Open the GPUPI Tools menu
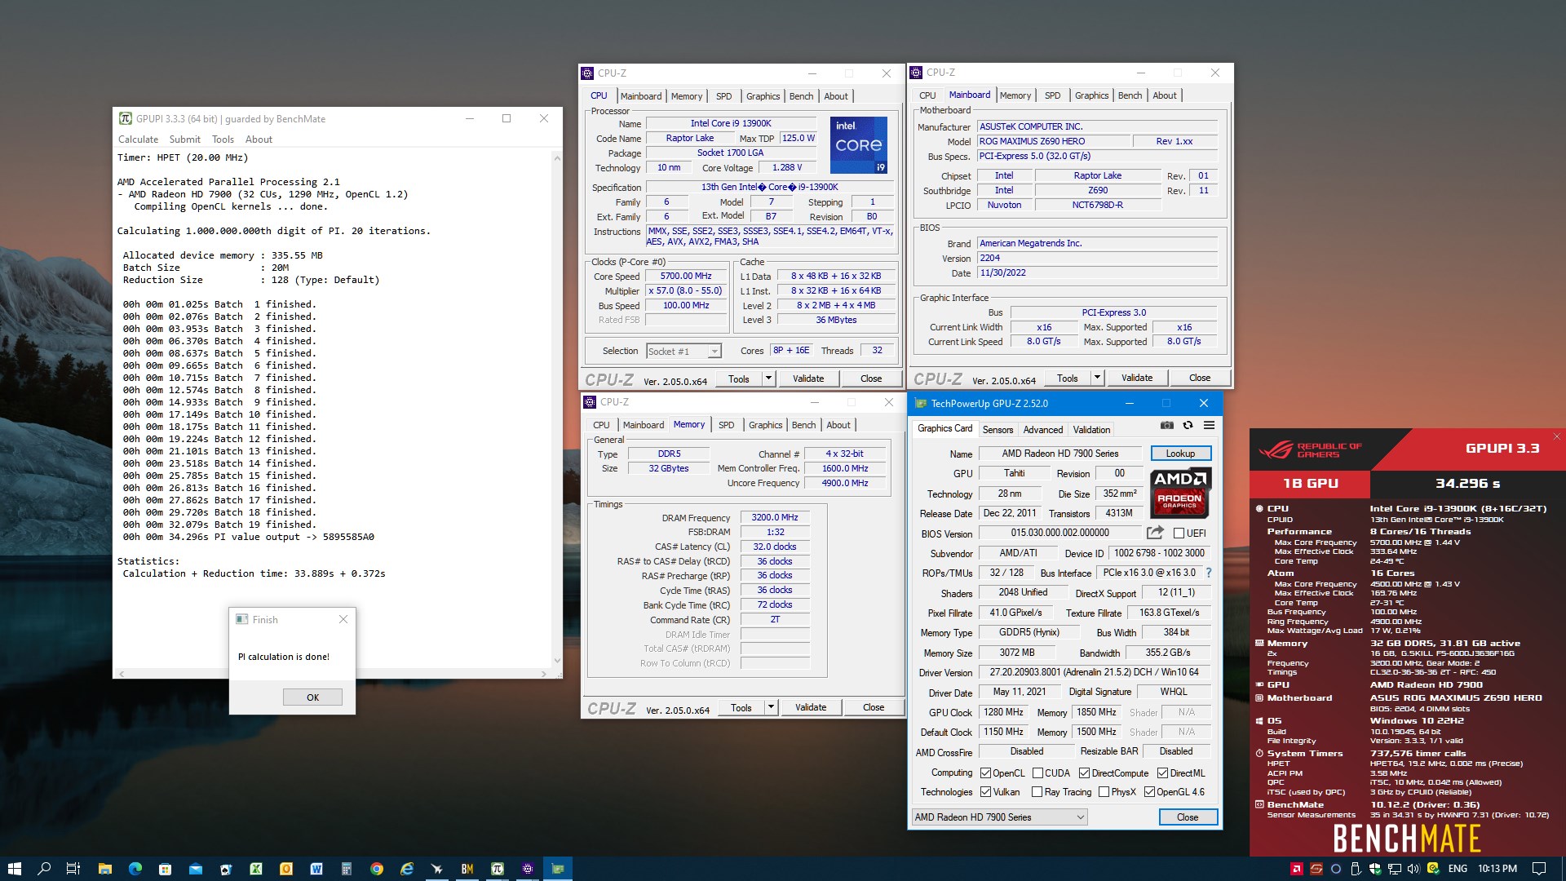The image size is (1566, 881). point(223,139)
